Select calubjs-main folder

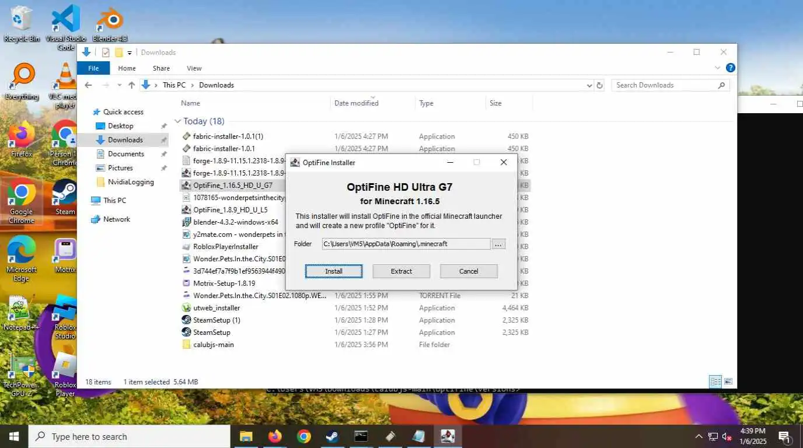point(214,345)
